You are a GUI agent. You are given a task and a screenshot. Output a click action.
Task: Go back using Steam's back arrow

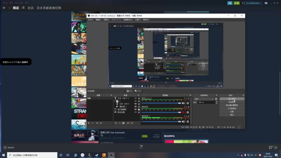pos(4,8)
